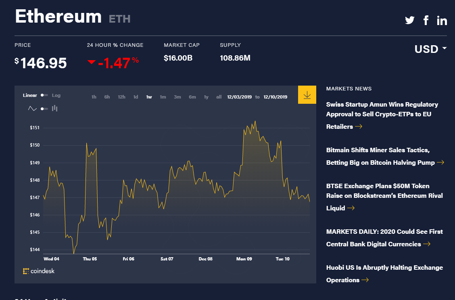Open Huobi US Halting Exchange article

click(x=384, y=274)
